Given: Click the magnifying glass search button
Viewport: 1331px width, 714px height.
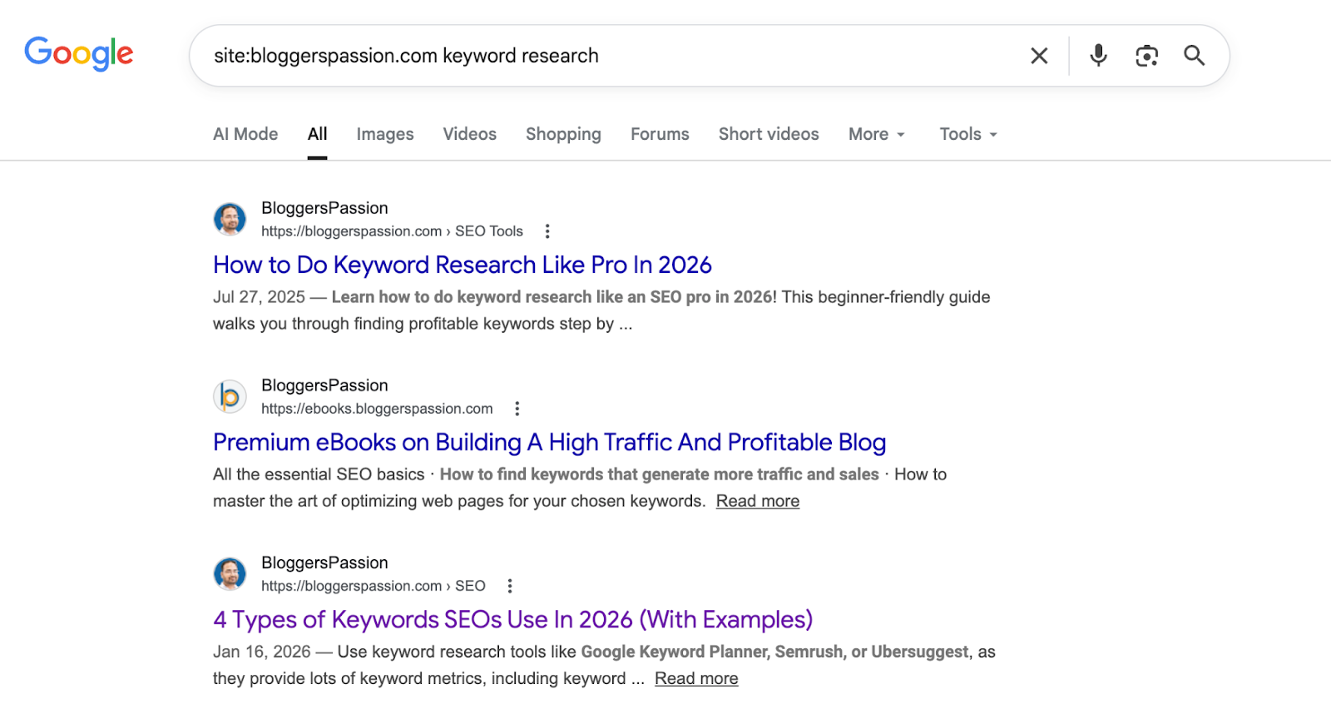Looking at the screenshot, I should [1194, 56].
